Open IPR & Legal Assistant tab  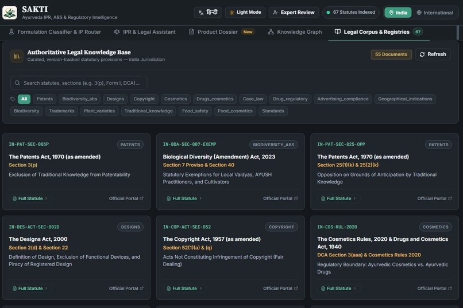(145, 32)
